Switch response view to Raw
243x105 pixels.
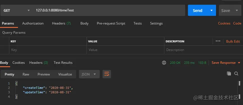(x=26, y=74)
